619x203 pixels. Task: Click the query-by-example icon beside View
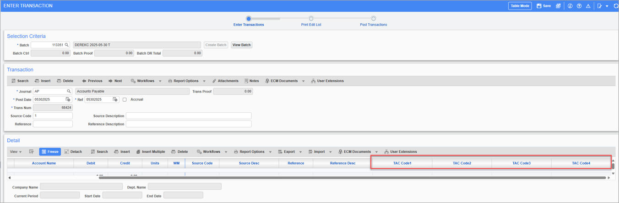click(32, 152)
